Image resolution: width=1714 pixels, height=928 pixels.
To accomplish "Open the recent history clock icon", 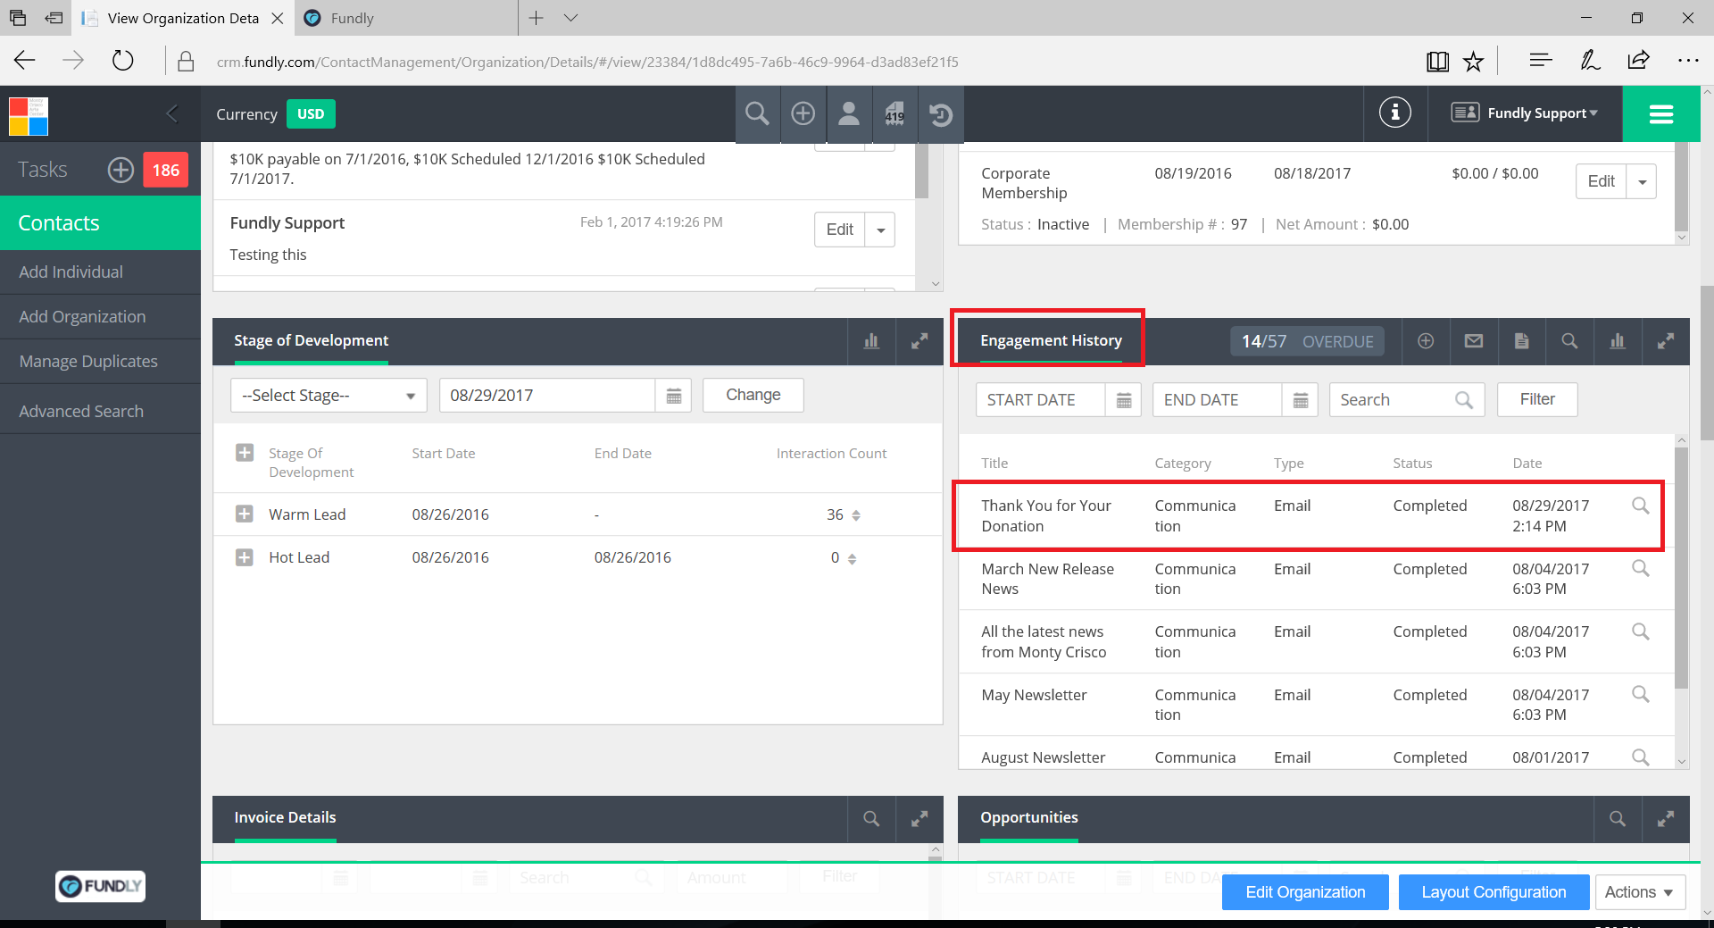I will point(941,113).
